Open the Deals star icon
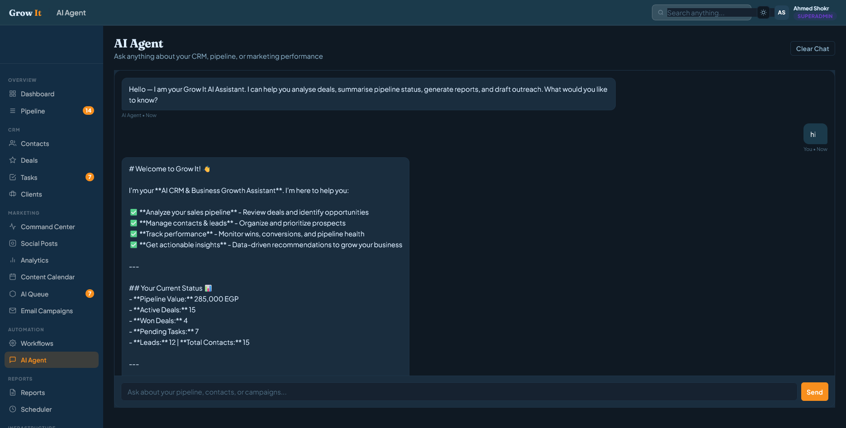The image size is (846, 428). point(13,160)
